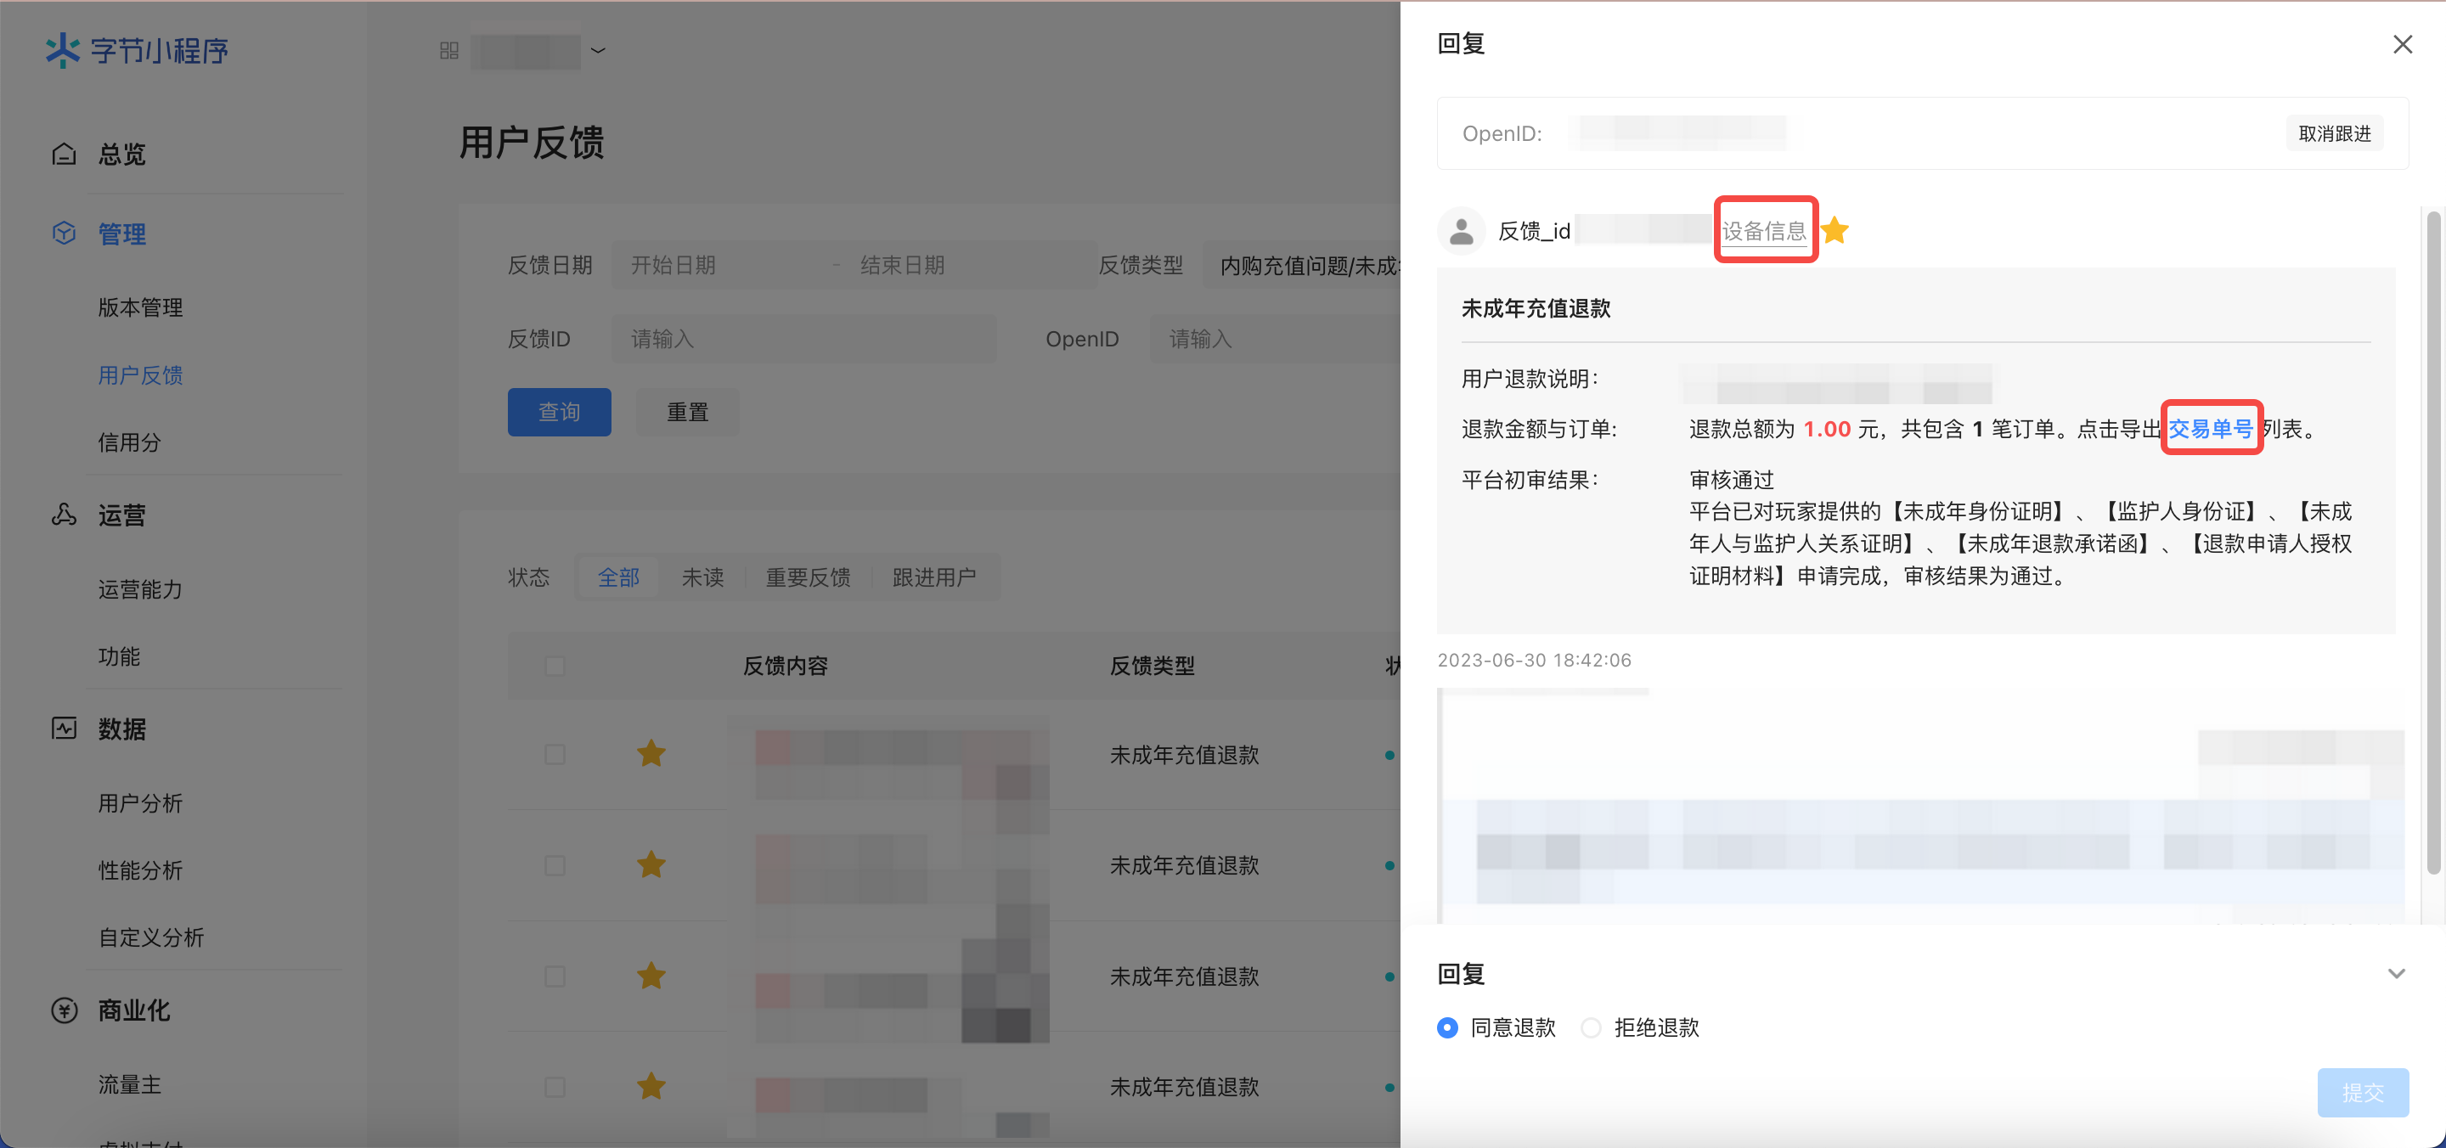
Task: Focus the OpenID search input field
Action: tap(1275, 339)
